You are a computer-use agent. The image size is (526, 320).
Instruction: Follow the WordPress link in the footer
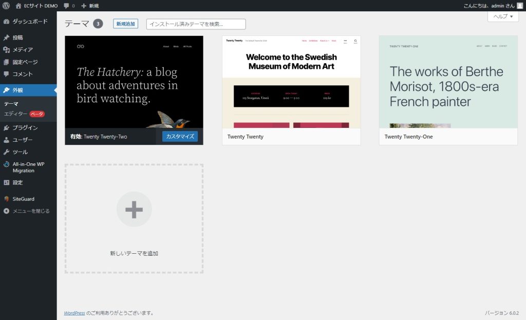[74, 313]
